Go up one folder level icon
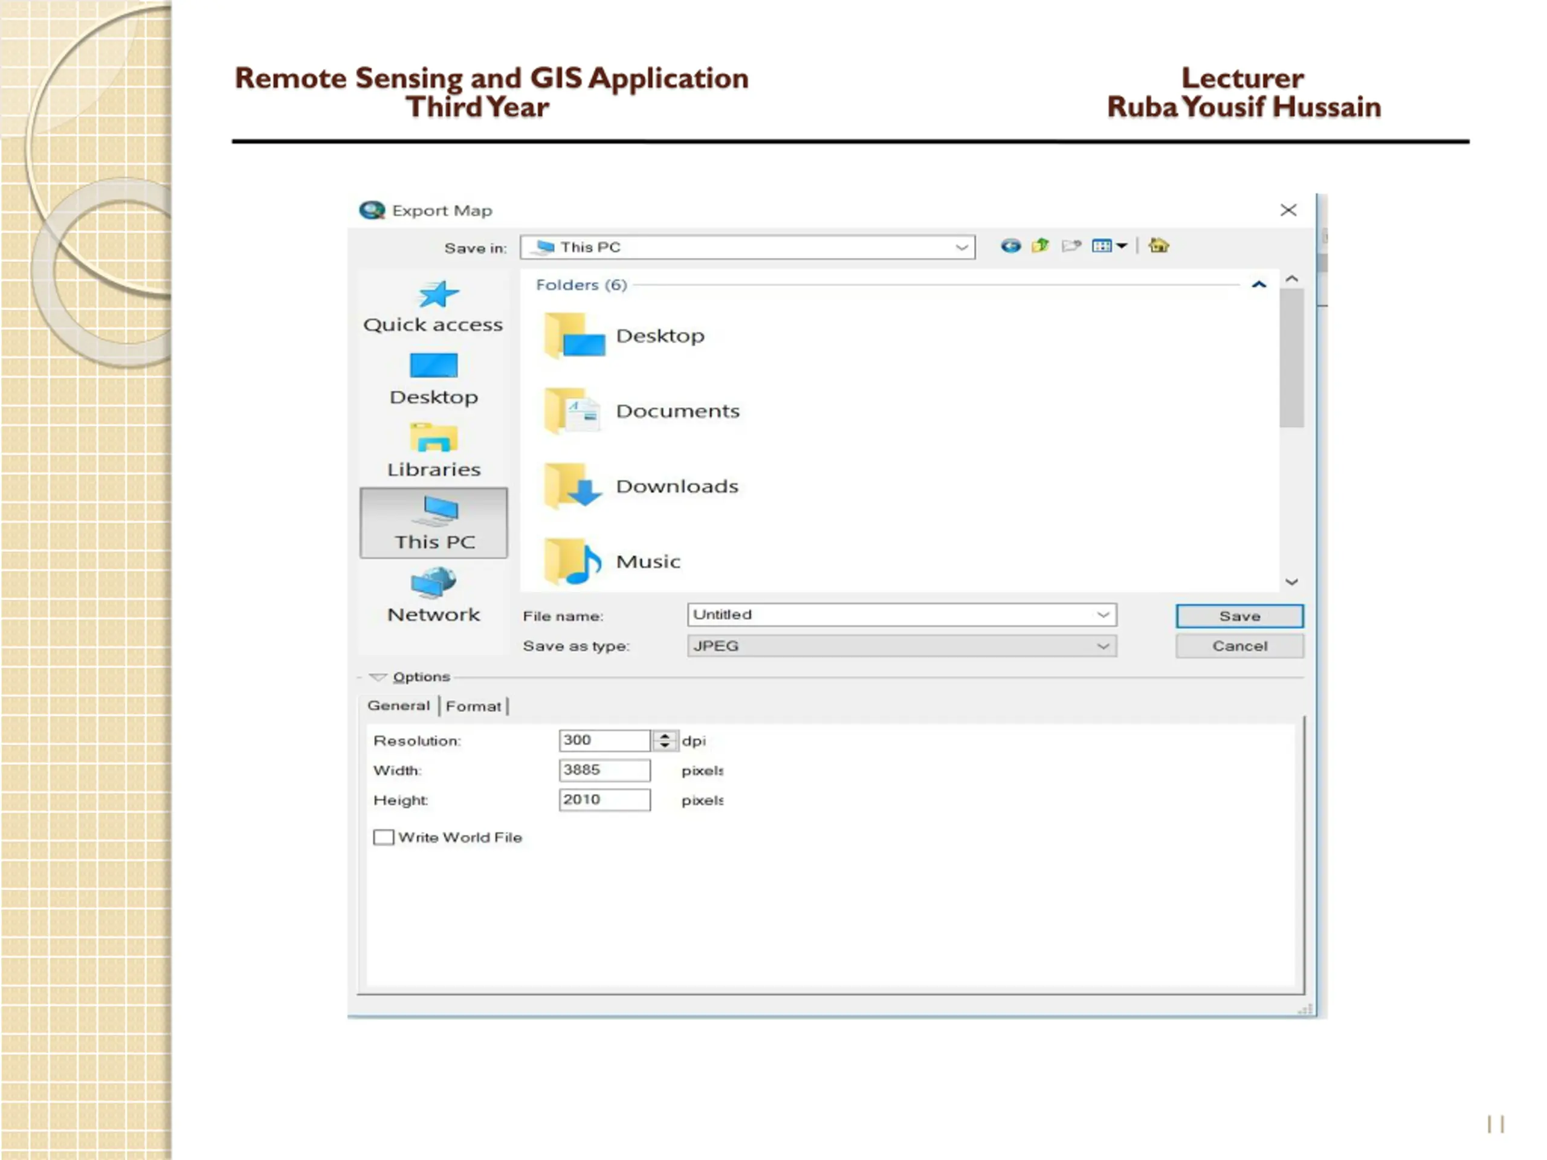Viewport: 1547px width, 1160px height. tap(1041, 245)
